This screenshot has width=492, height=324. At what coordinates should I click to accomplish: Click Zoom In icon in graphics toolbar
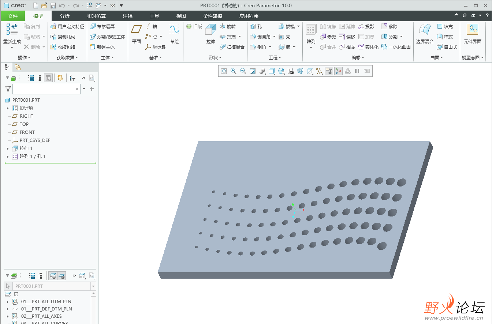[233, 71]
